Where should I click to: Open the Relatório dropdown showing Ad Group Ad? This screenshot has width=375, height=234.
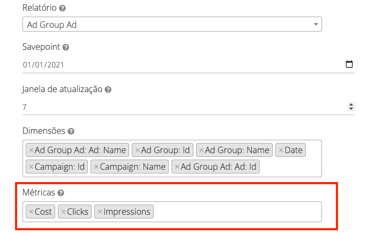[x=172, y=24]
